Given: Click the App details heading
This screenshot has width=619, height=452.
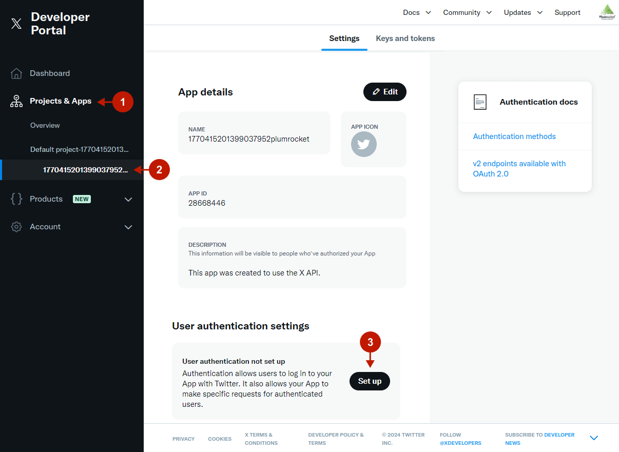Looking at the screenshot, I should [205, 92].
